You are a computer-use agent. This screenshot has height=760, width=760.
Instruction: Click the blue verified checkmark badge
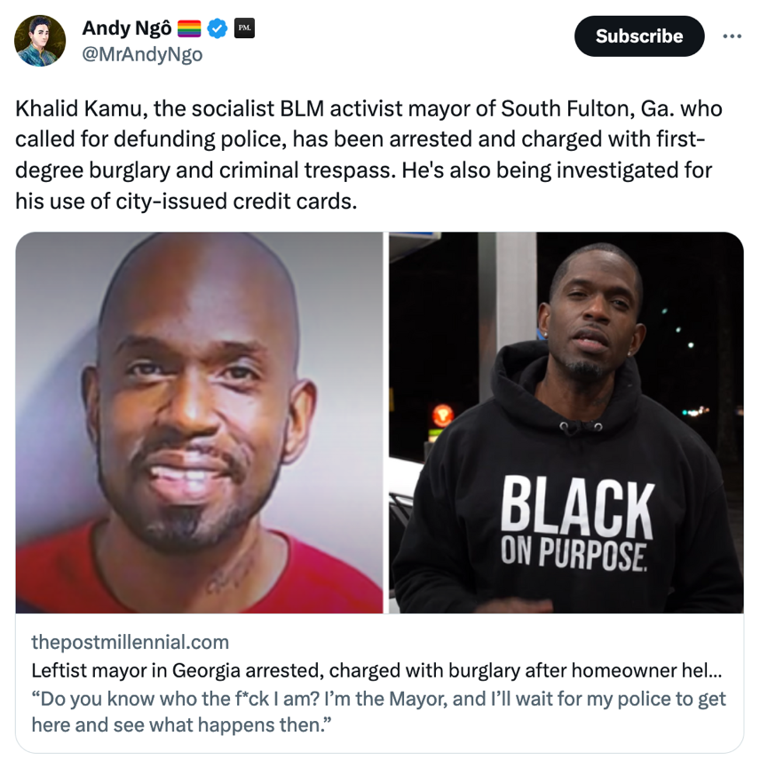tap(218, 28)
